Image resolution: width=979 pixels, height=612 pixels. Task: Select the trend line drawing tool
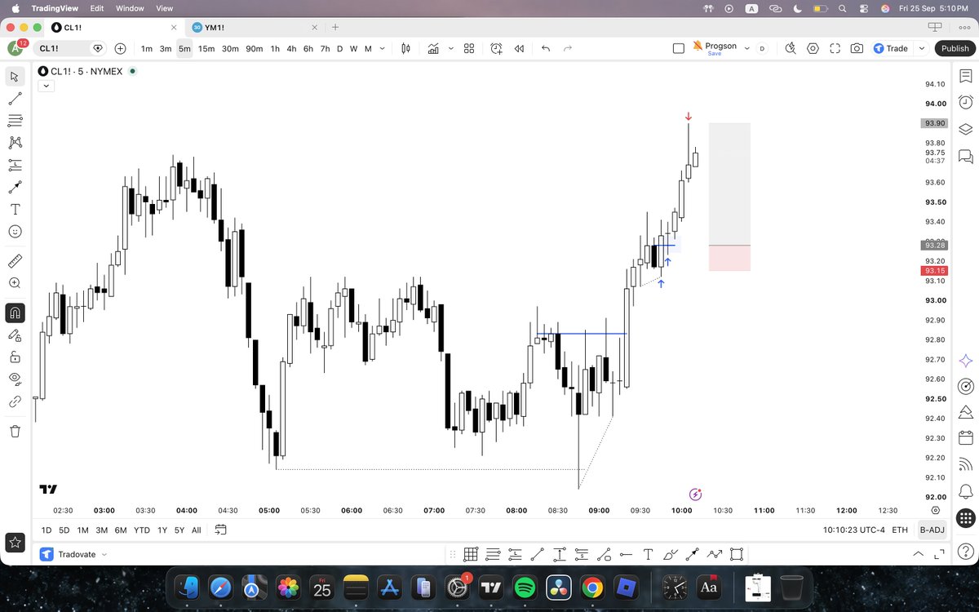(15, 99)
